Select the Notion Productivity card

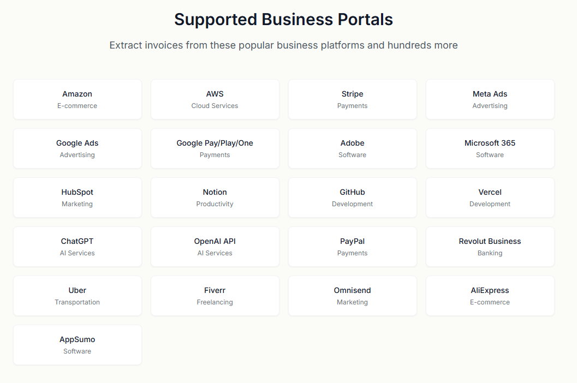(x=215, y=198)
